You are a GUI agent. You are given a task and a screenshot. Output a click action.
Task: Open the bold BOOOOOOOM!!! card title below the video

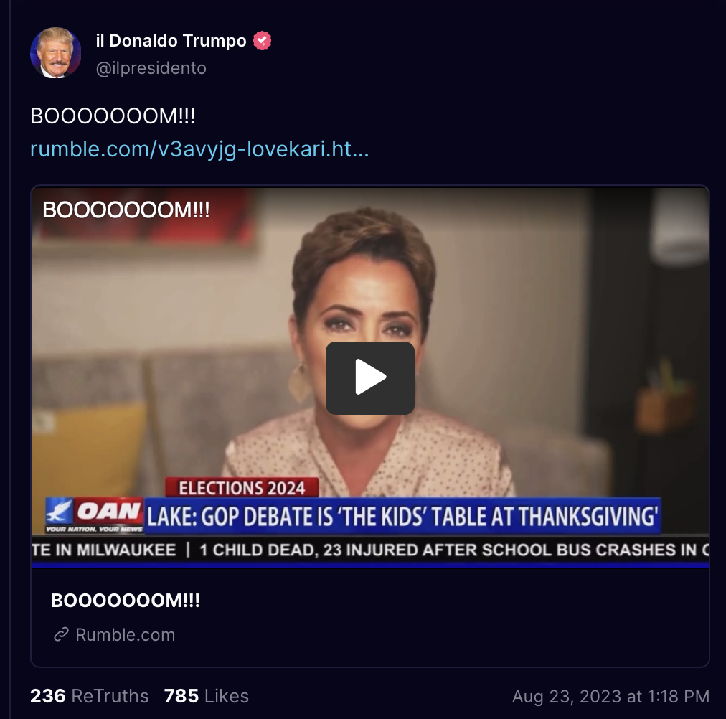coord(126,601)
